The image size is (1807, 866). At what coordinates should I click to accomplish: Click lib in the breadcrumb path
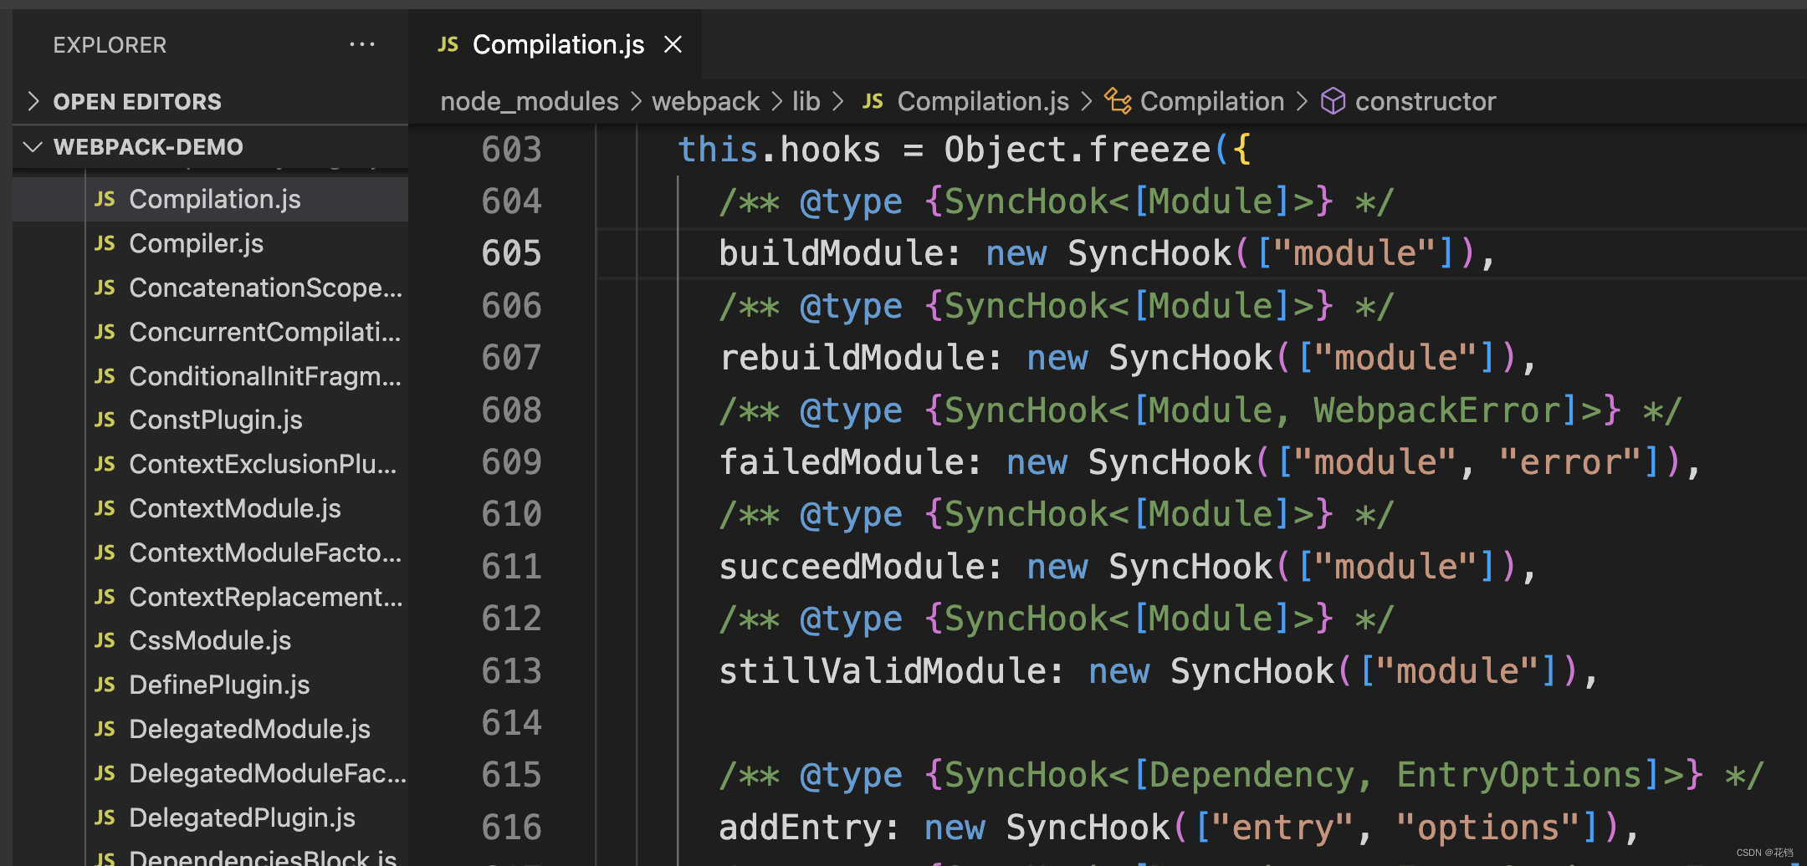[x=806, y=101]
